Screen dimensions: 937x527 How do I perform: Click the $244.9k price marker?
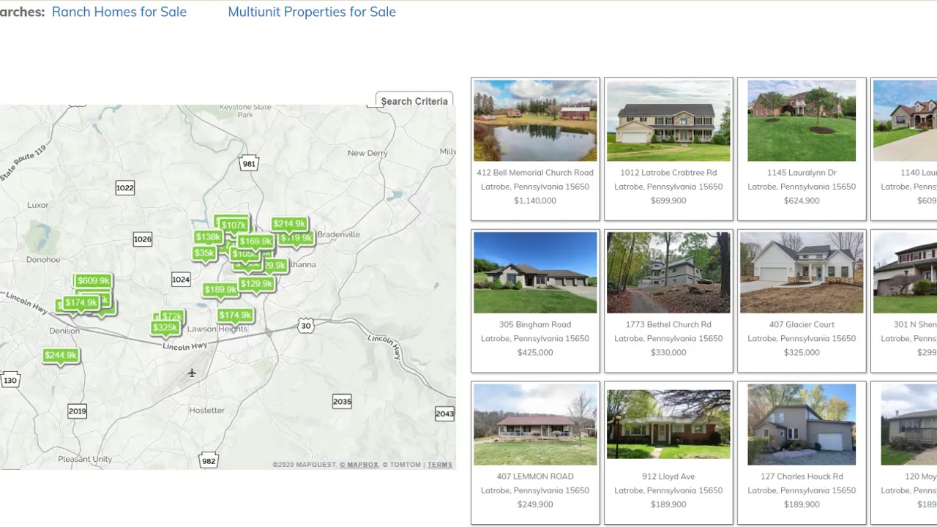[x=61, y=356]
